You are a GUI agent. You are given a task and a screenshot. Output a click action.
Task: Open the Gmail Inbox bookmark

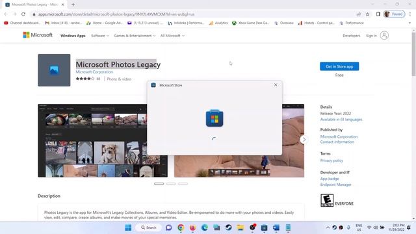[64, 23]
